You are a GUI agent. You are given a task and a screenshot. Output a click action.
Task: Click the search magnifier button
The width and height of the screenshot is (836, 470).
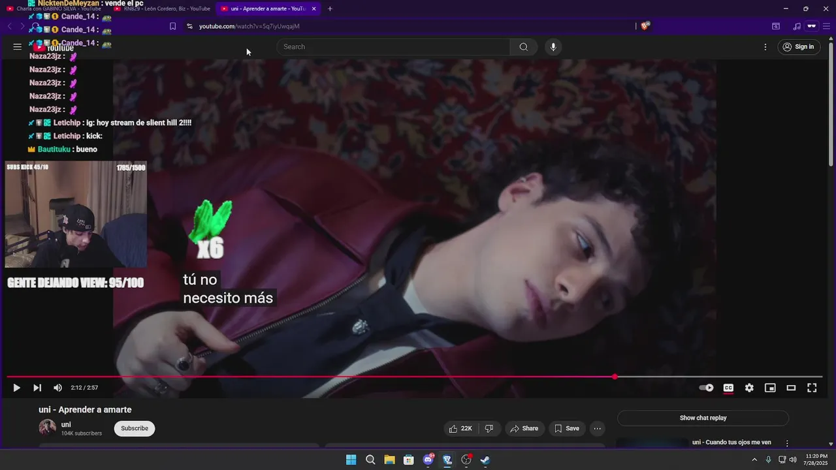click(x=523, y=47)
